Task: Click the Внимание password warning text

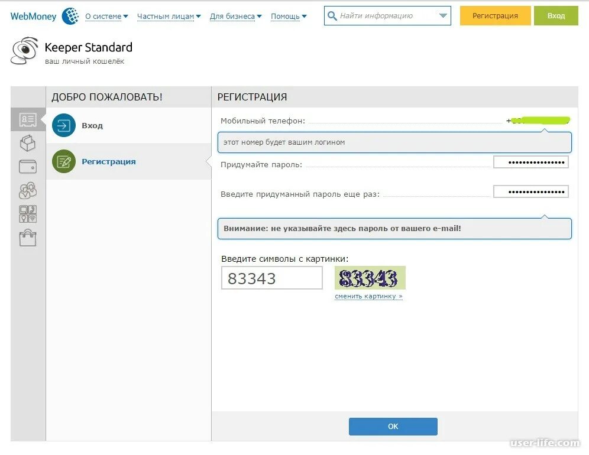Action: point(342,228)
